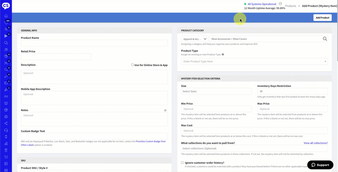This screenshot has height=172, width=338.
Task: Open the Select collections dropdown
Action: click(254, 148)
